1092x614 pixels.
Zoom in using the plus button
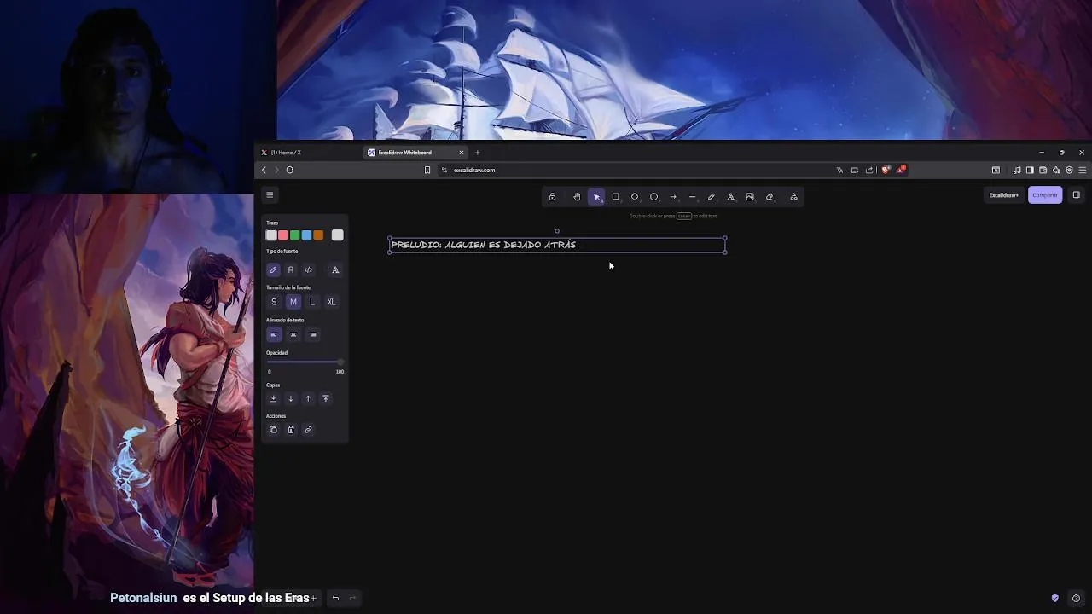click(313, 598)
